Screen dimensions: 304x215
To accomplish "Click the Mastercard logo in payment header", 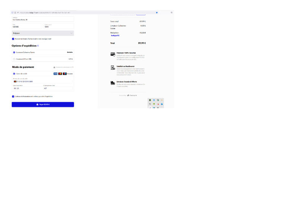I will pos(60,74).
